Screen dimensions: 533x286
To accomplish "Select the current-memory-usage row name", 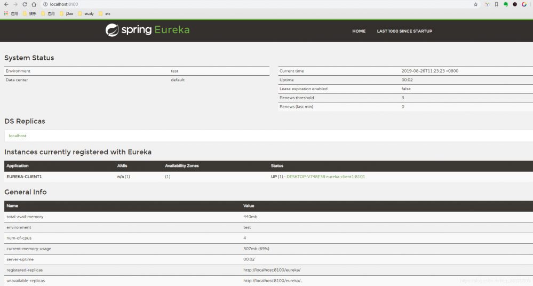I will (x=29, y=249).
